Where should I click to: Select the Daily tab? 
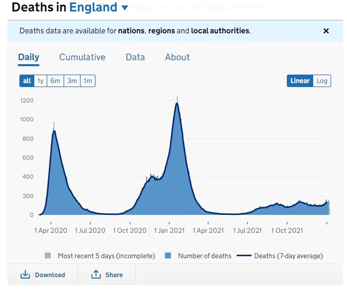(x=29, y=57)
